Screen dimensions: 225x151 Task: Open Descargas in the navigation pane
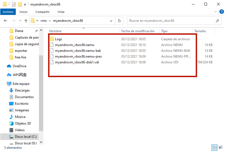pos(22,90)
